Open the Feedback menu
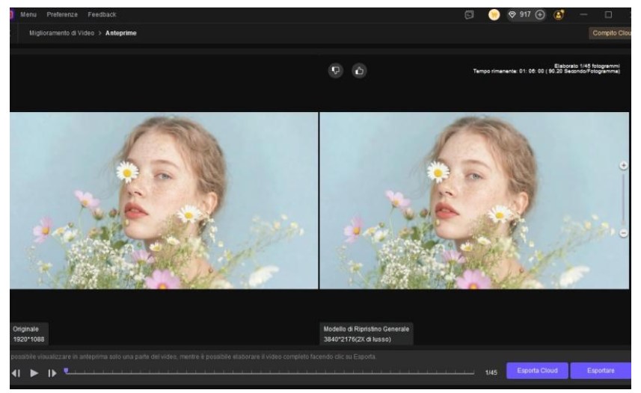This screenshot has height=393, width=641. (102, 14)
